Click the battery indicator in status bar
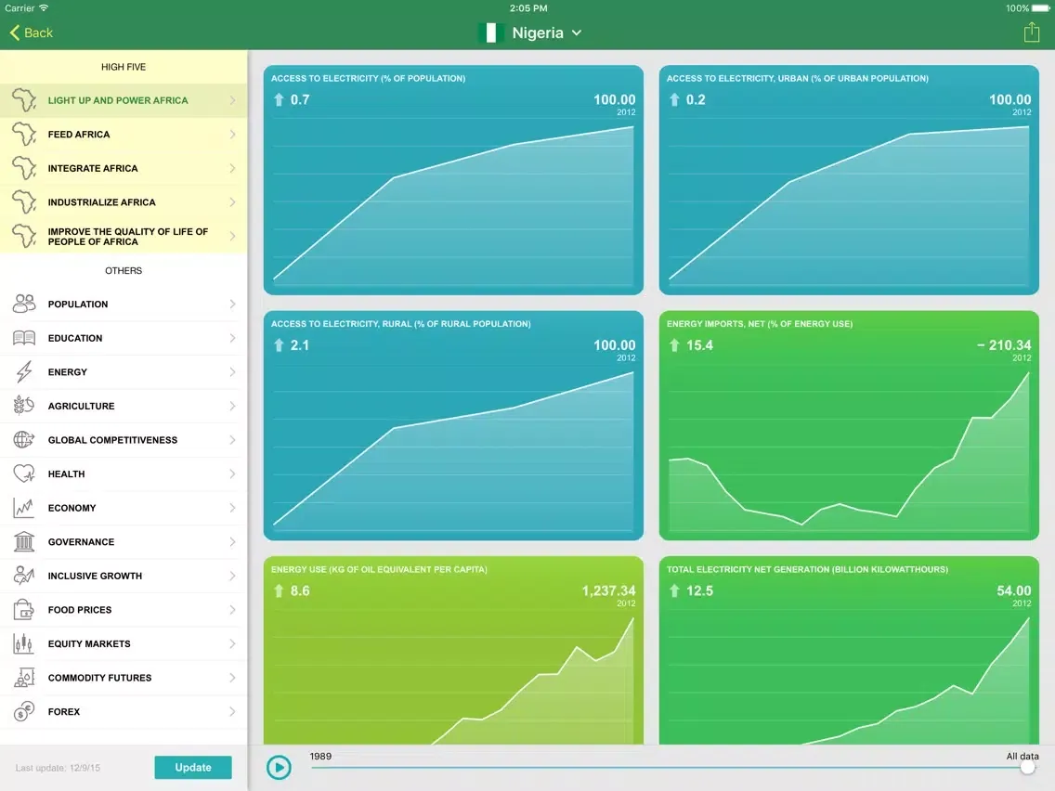1055x791 pixels. 1041,8
